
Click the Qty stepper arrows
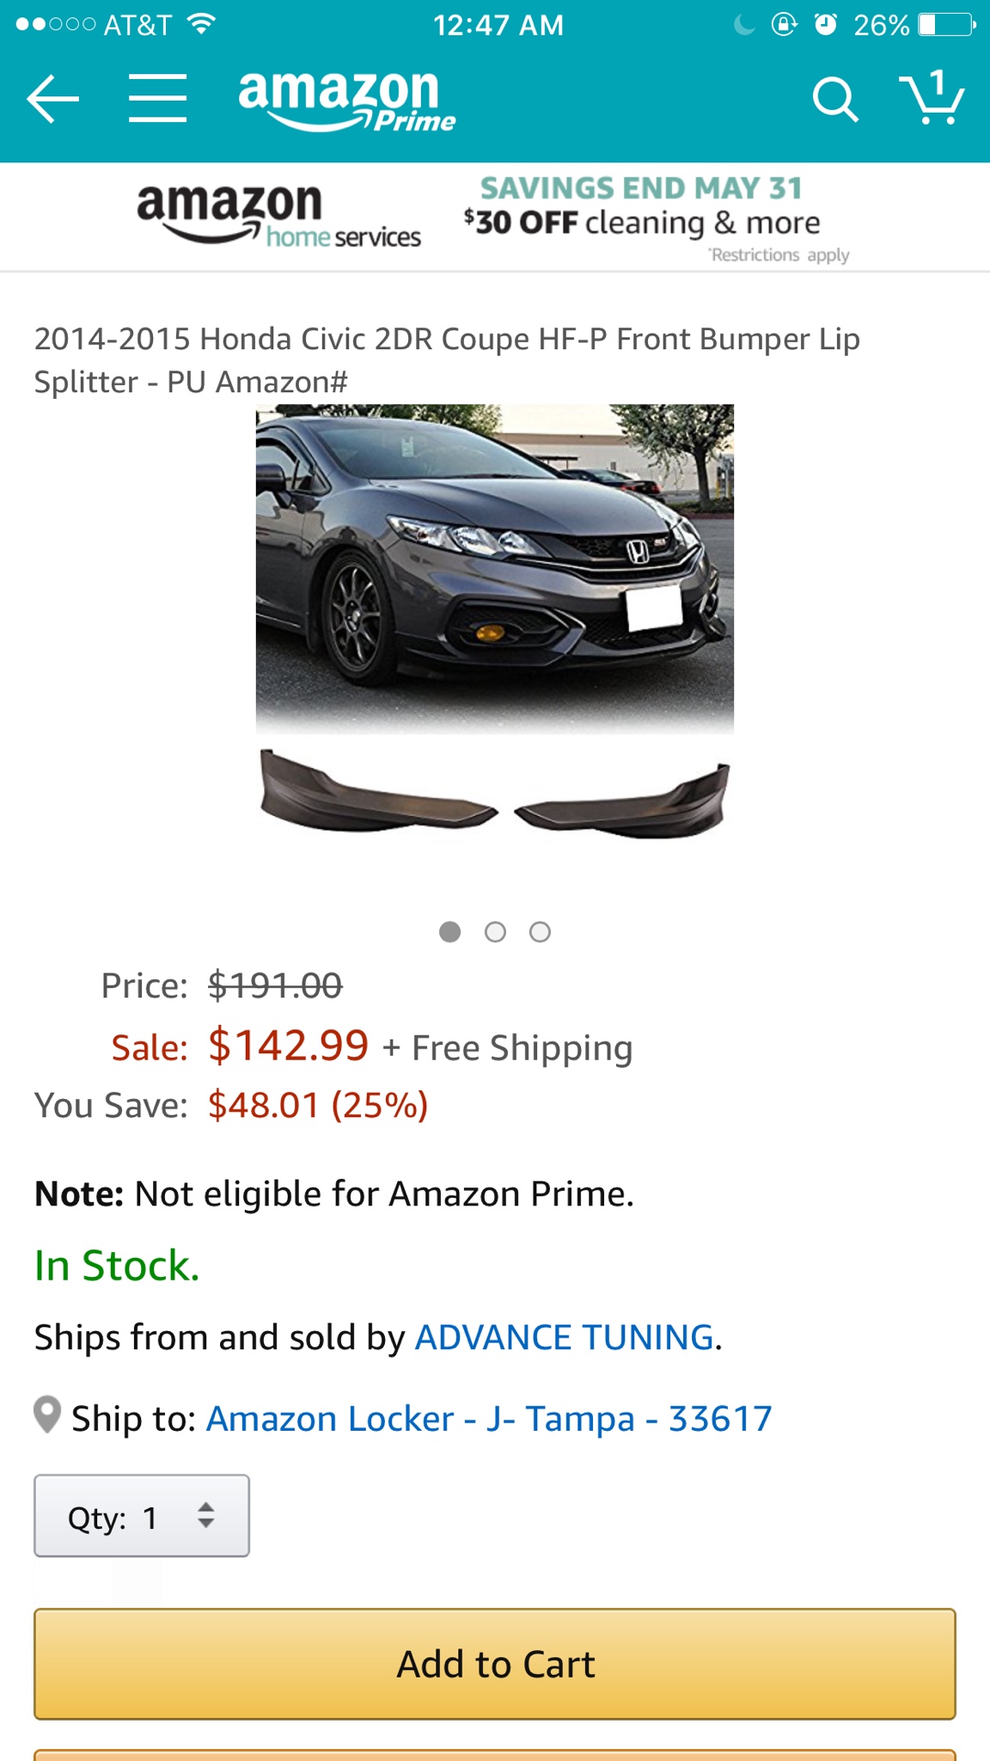205,1515
